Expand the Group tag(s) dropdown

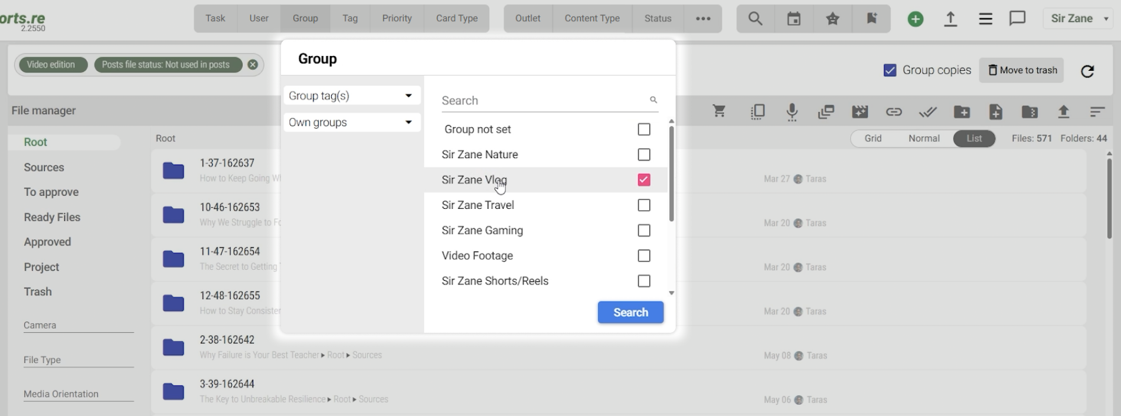[351, 96]
